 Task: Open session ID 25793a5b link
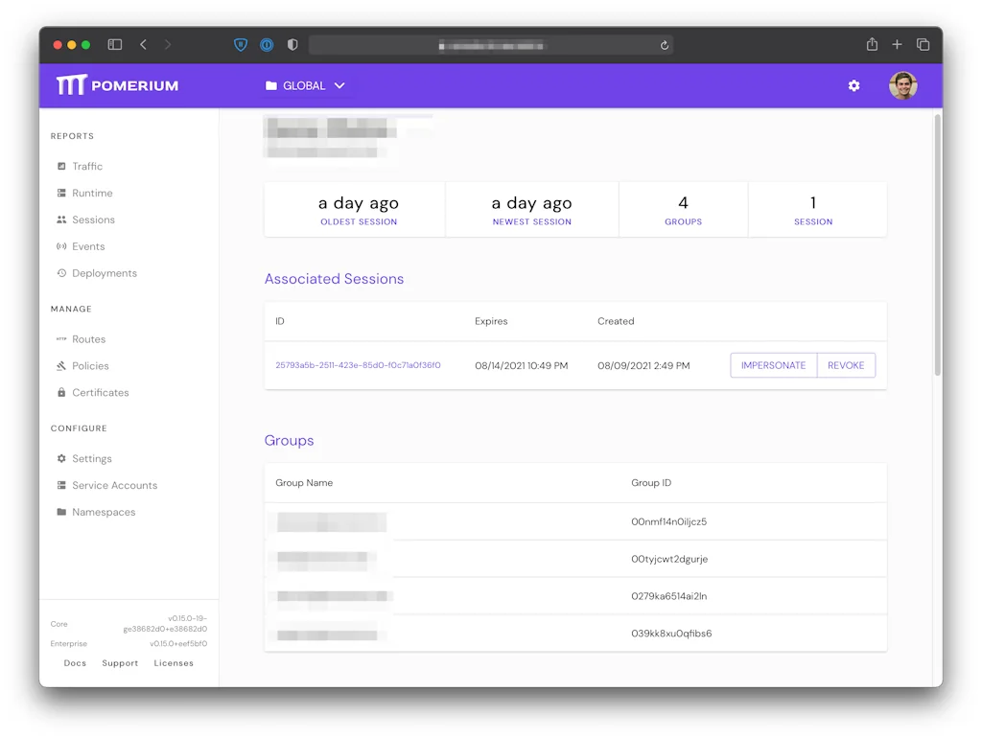point(358,366)
